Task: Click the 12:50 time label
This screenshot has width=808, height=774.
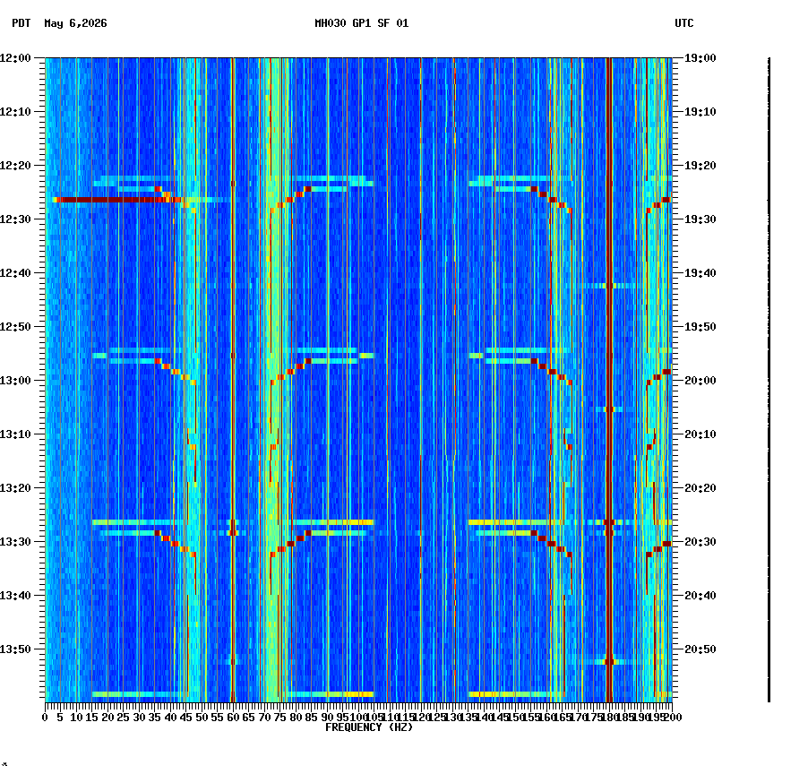Action: 15,327
